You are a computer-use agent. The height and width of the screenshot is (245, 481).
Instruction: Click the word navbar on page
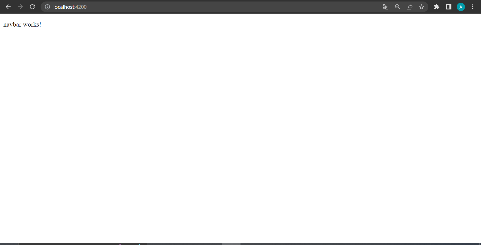(12, 25)
